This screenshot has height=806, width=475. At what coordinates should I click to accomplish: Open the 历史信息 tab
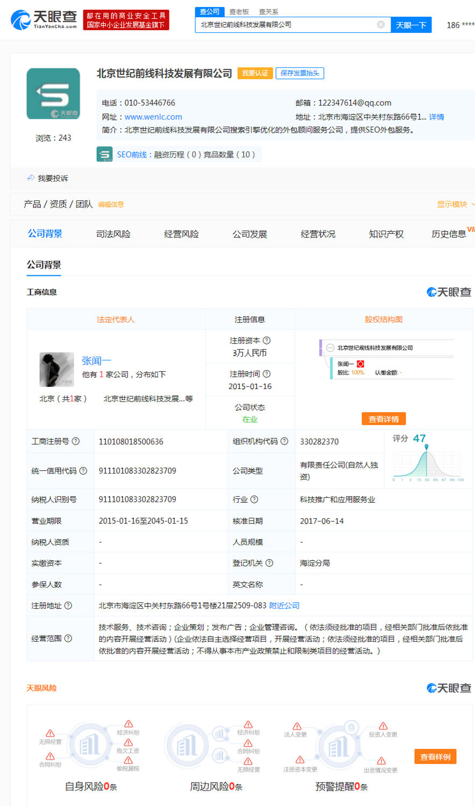tap(449, 234)
